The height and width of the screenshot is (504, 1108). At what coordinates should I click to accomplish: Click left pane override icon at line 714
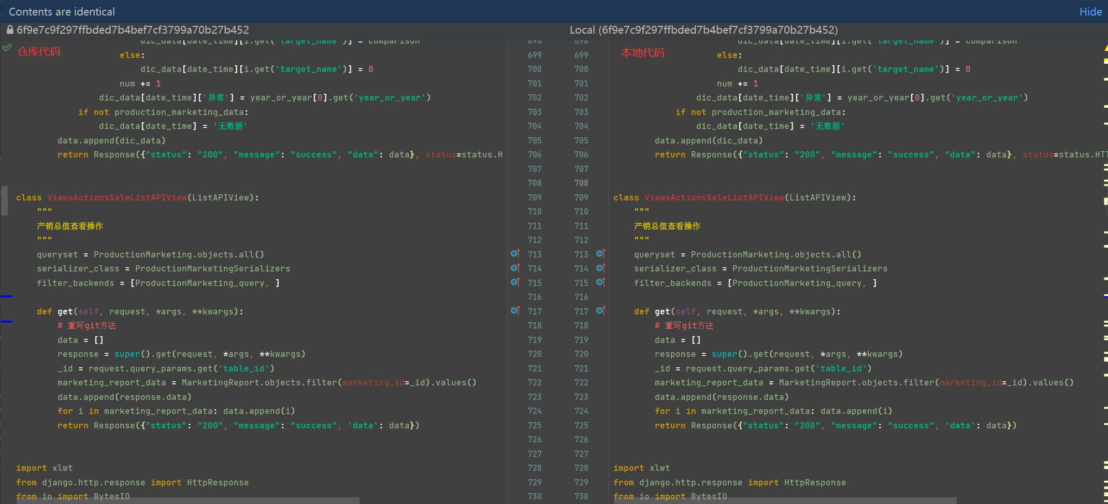point(515,268)
